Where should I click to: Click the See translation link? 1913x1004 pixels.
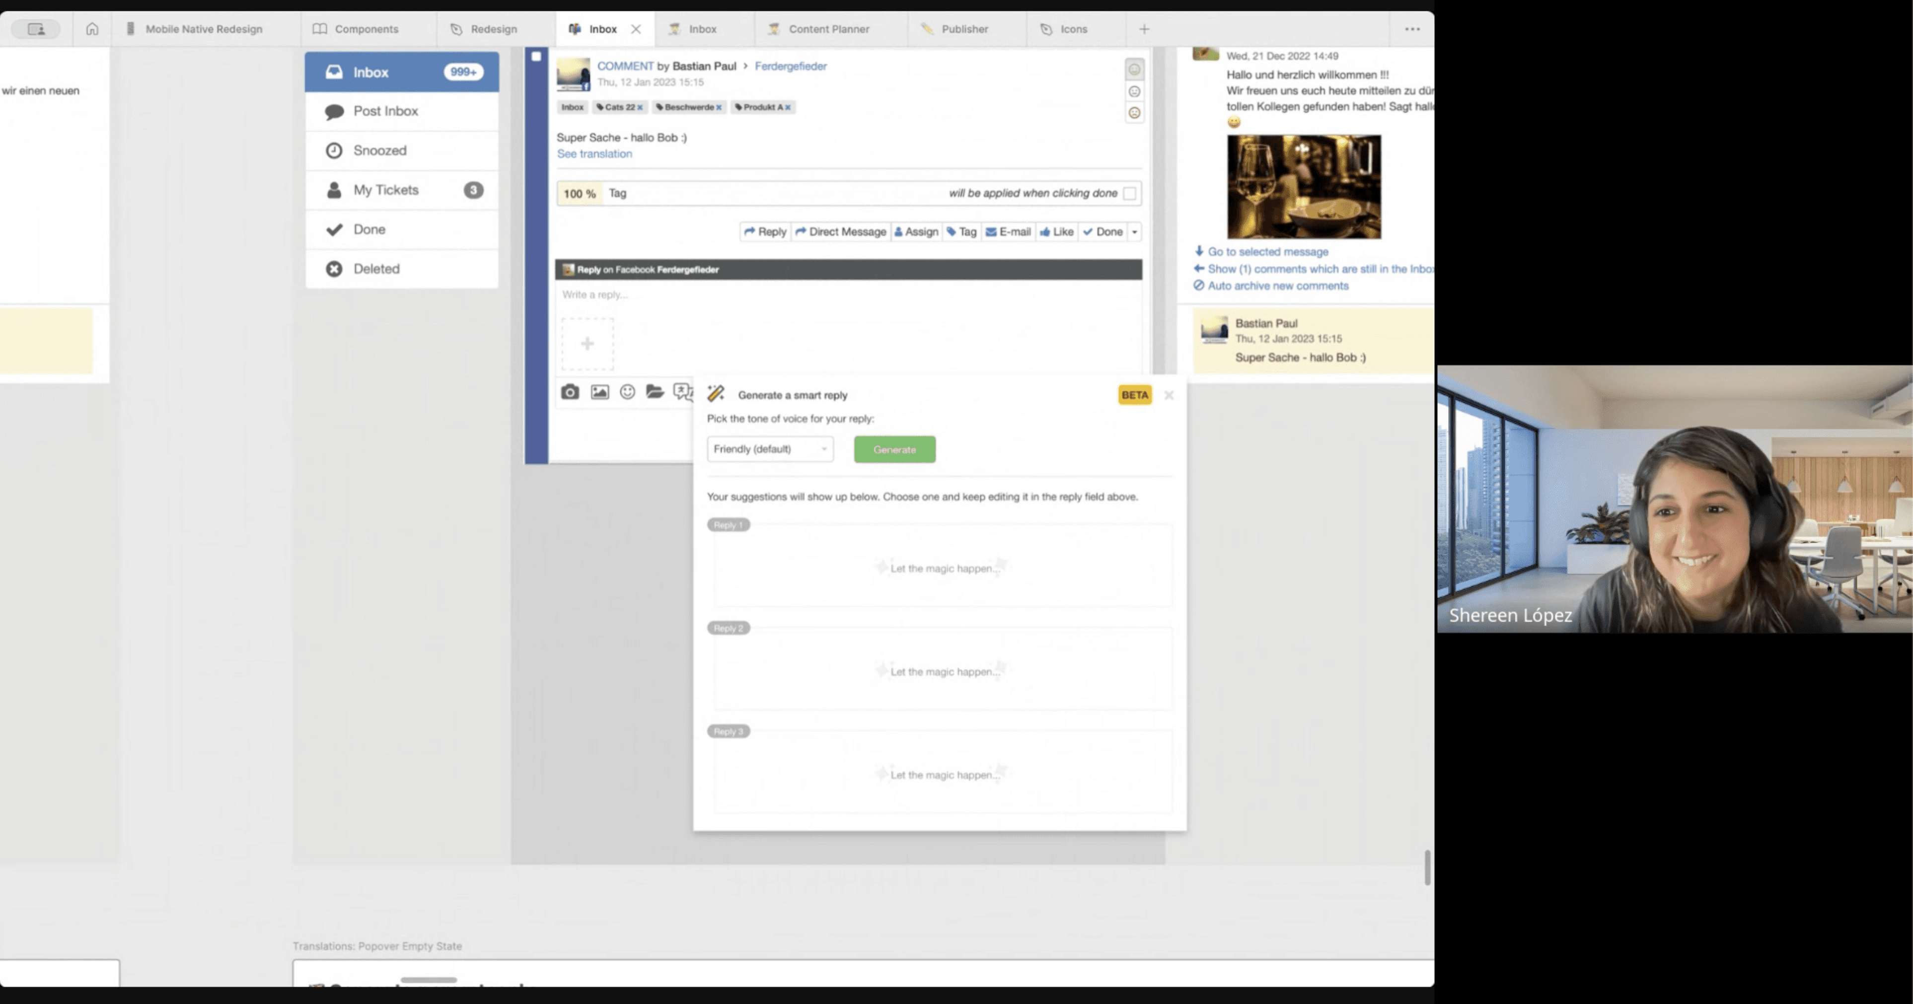594,154
